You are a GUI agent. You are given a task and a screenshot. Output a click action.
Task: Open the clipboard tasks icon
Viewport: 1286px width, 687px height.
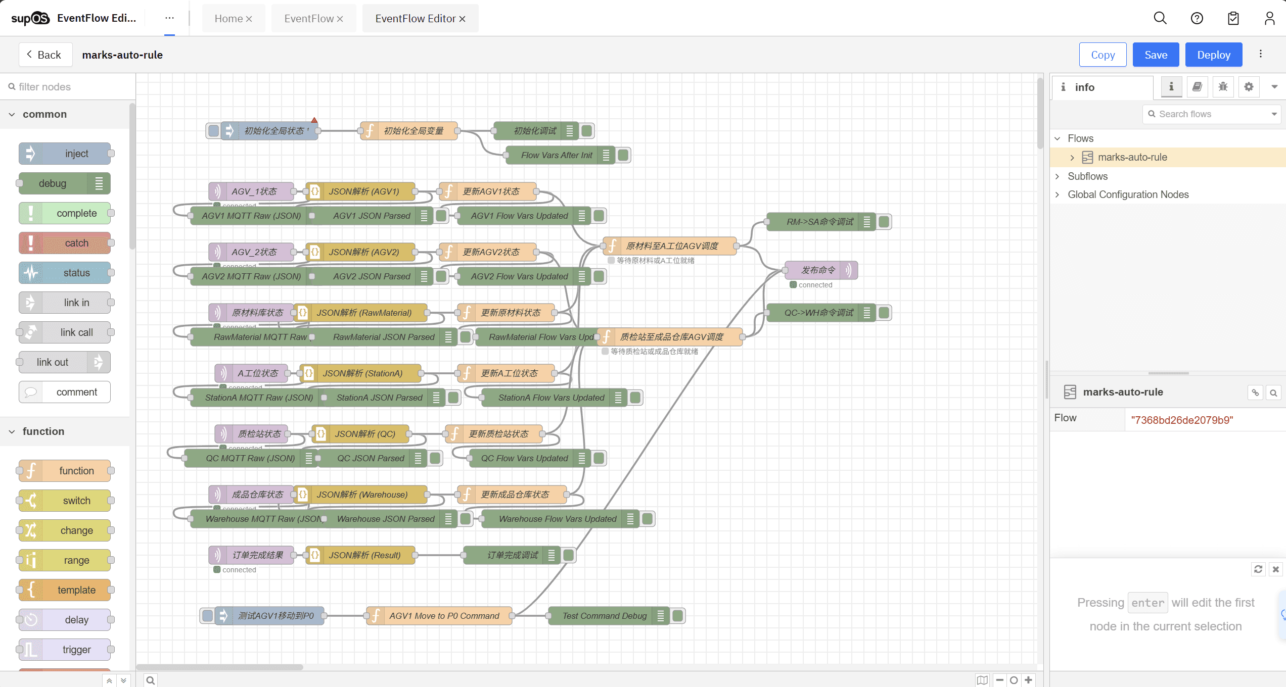1233,18
